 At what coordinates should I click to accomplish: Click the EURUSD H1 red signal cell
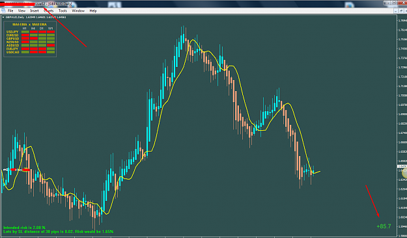(25, 35)
